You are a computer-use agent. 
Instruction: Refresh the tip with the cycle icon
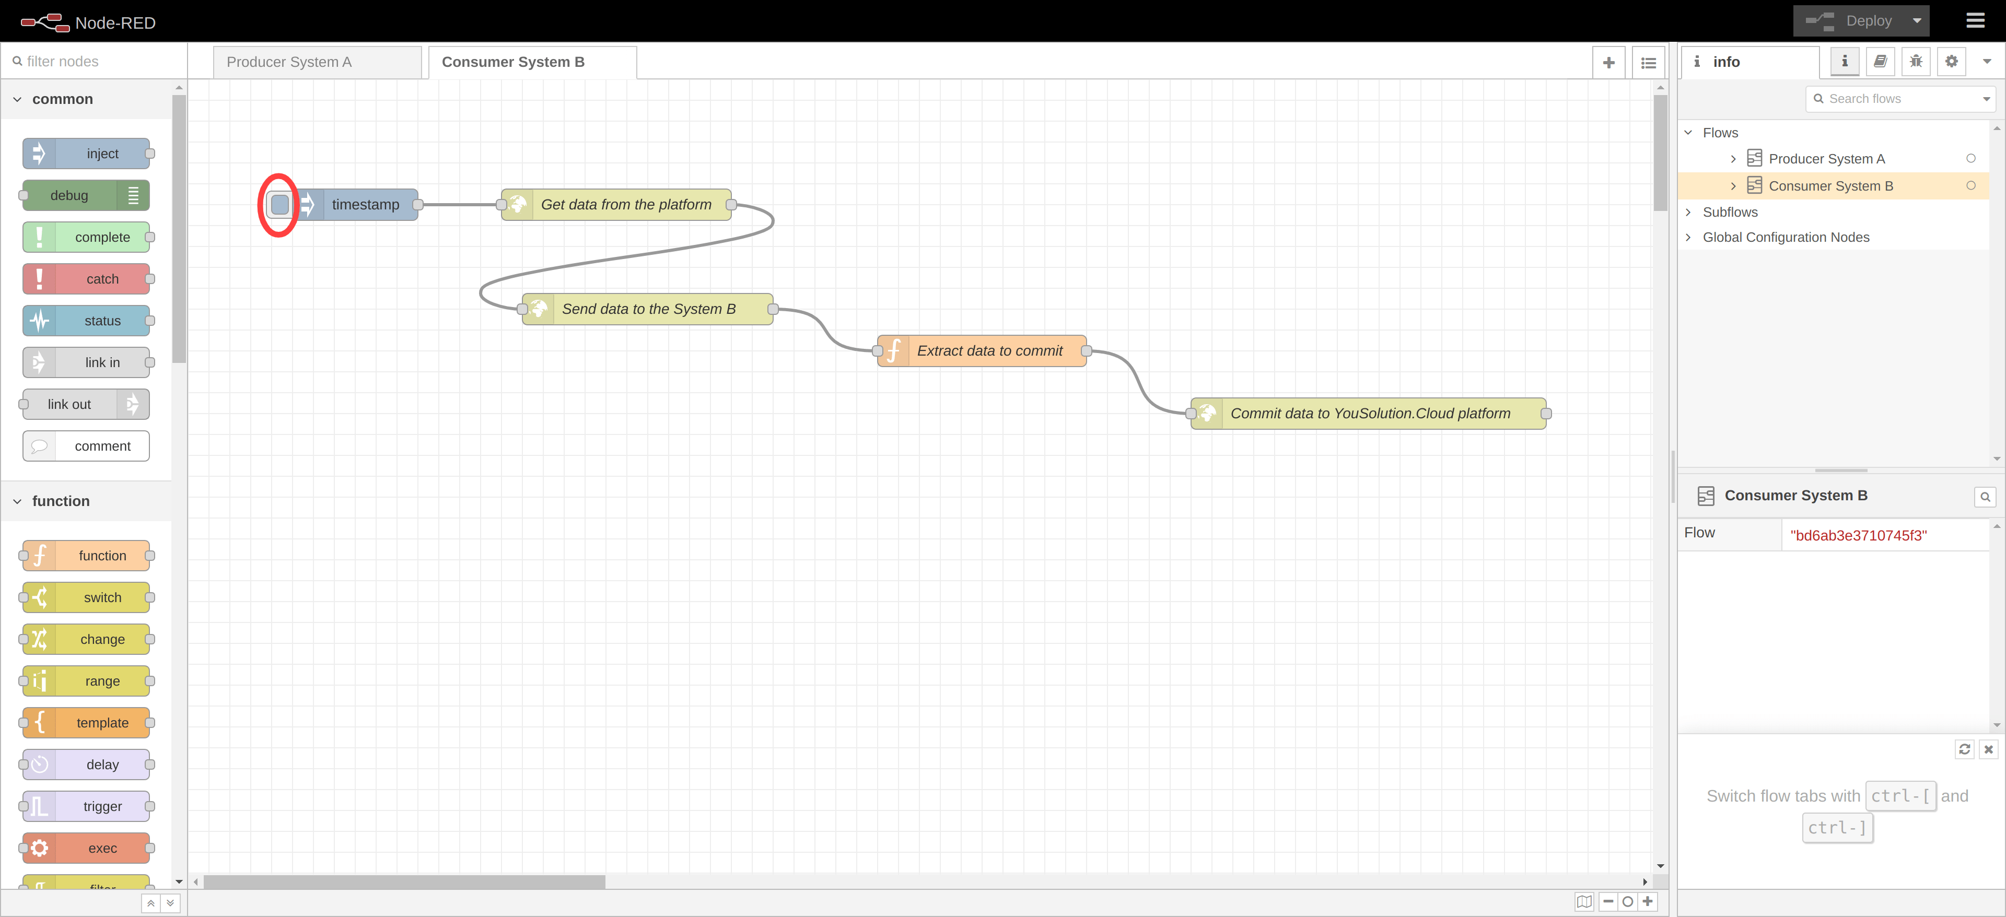point(1964,749)
